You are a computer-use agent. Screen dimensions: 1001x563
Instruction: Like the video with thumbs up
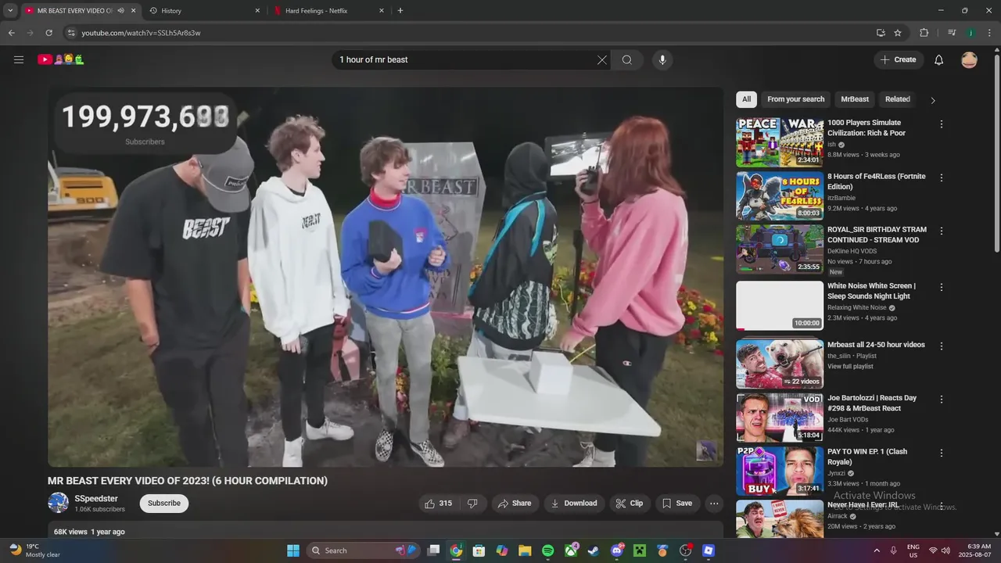tap(438, 504)
